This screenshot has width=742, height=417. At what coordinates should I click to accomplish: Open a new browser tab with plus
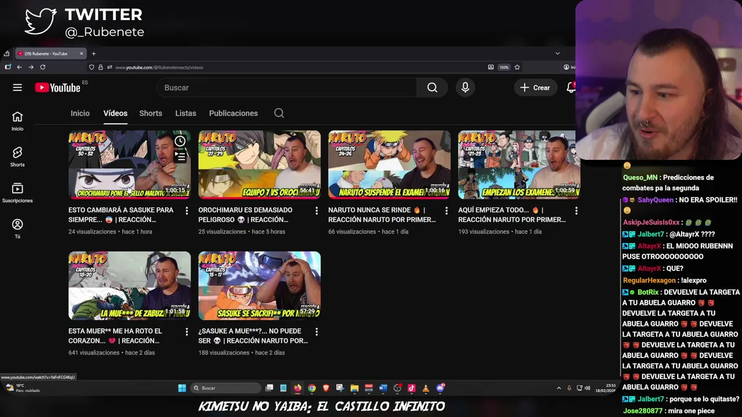pyautogui.click(x=93, y=53)
